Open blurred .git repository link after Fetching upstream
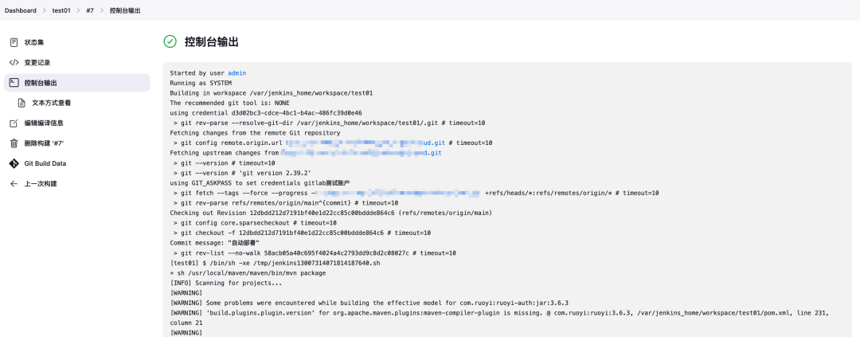This screenshot has height=337, width=860. pos(361,153)
